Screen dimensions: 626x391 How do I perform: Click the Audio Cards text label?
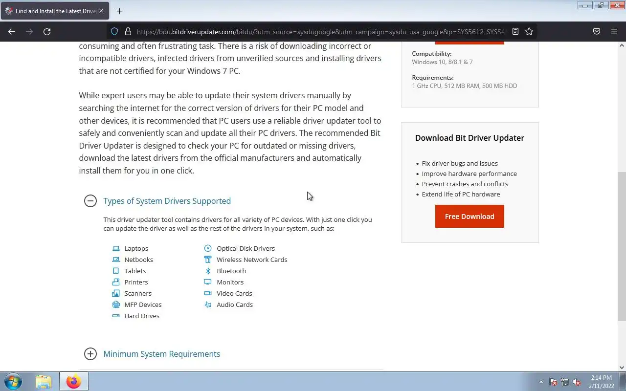point(235,304)
